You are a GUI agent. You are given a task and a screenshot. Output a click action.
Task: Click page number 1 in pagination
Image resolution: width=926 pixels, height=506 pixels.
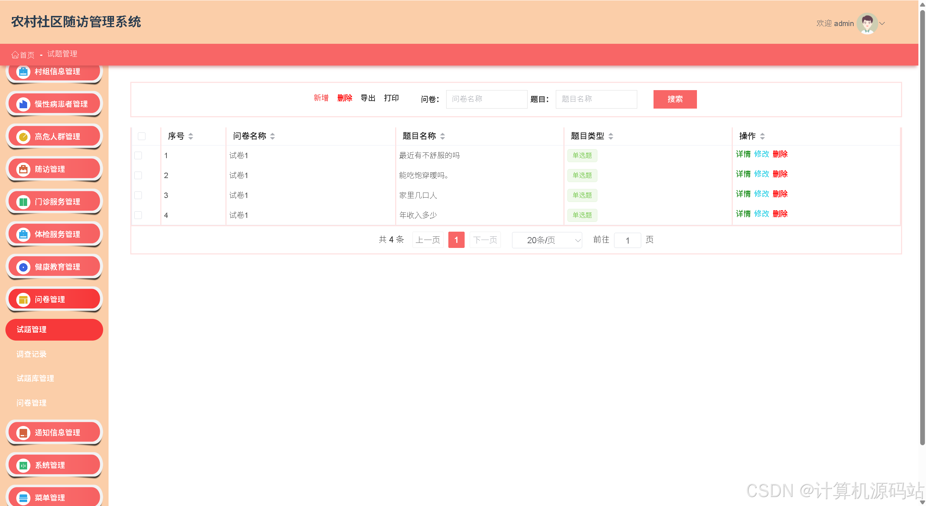456,240
